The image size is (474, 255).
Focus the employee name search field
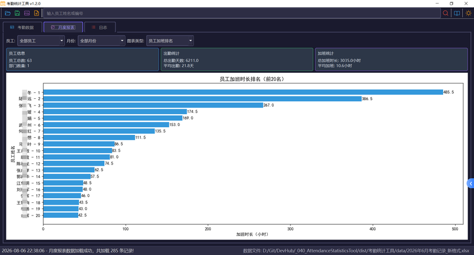242,13
